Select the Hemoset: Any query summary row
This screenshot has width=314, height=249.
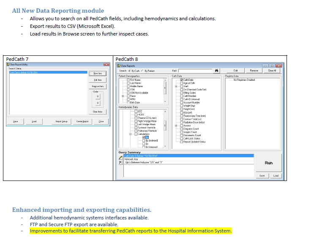coord(188,159)
